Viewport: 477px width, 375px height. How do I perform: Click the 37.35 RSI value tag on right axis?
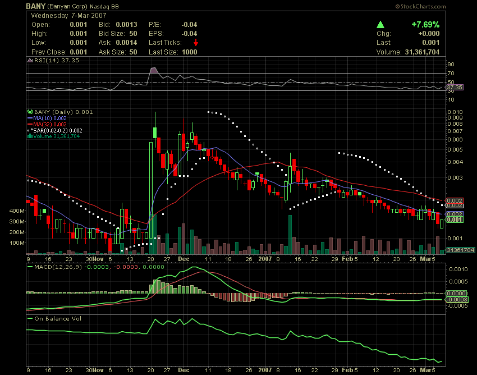pos(455,88)
